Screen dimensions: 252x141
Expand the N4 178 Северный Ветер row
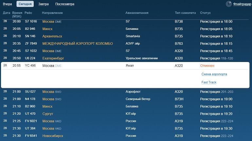tap(125, 99)
